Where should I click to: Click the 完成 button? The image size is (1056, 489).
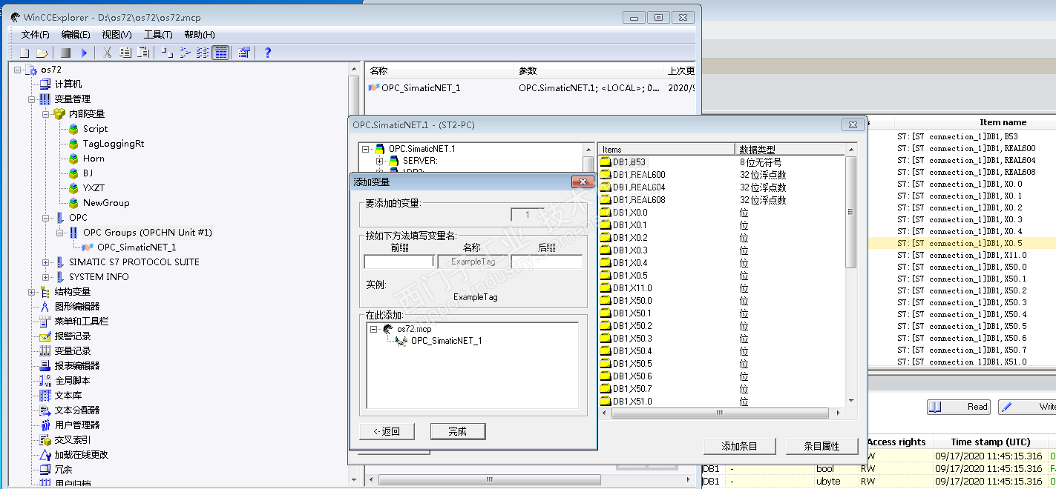pos(457,431)
